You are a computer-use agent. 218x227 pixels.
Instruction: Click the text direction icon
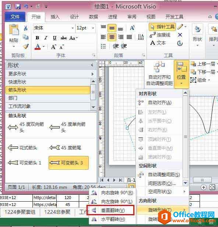(141, 37)
